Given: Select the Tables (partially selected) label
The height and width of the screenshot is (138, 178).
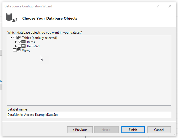Looking at the screenshot, I should pos(40,38).
